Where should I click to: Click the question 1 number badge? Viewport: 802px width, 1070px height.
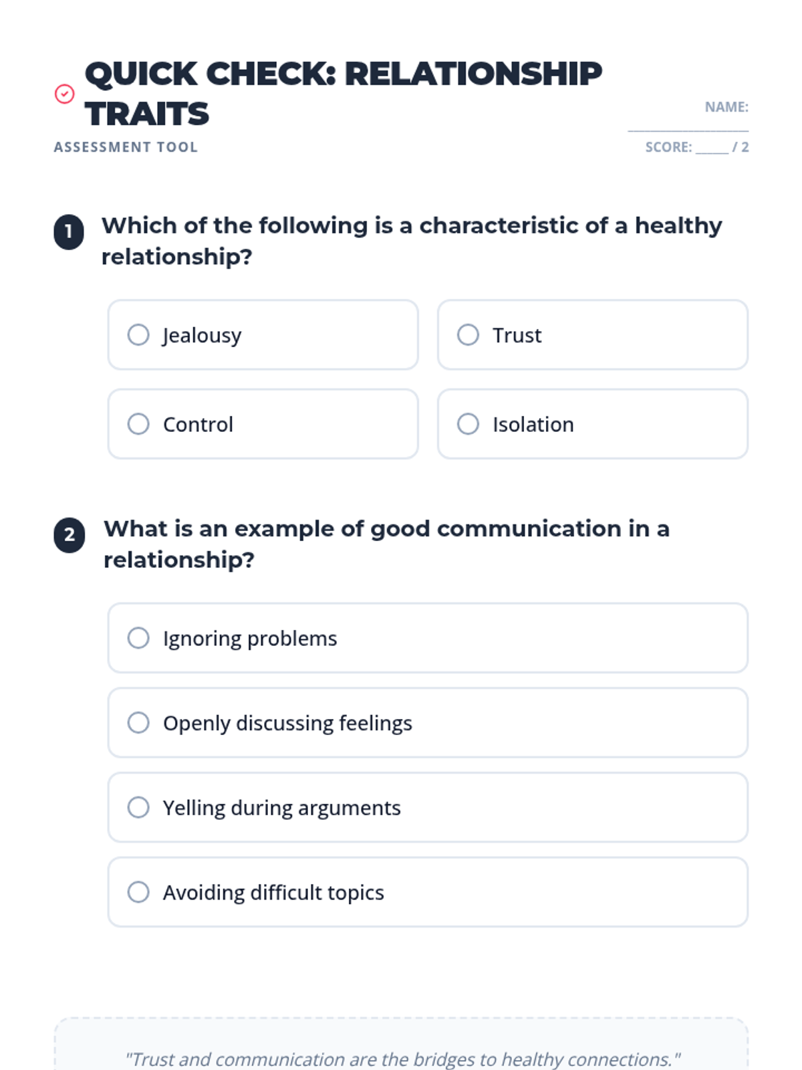[69, 232]
